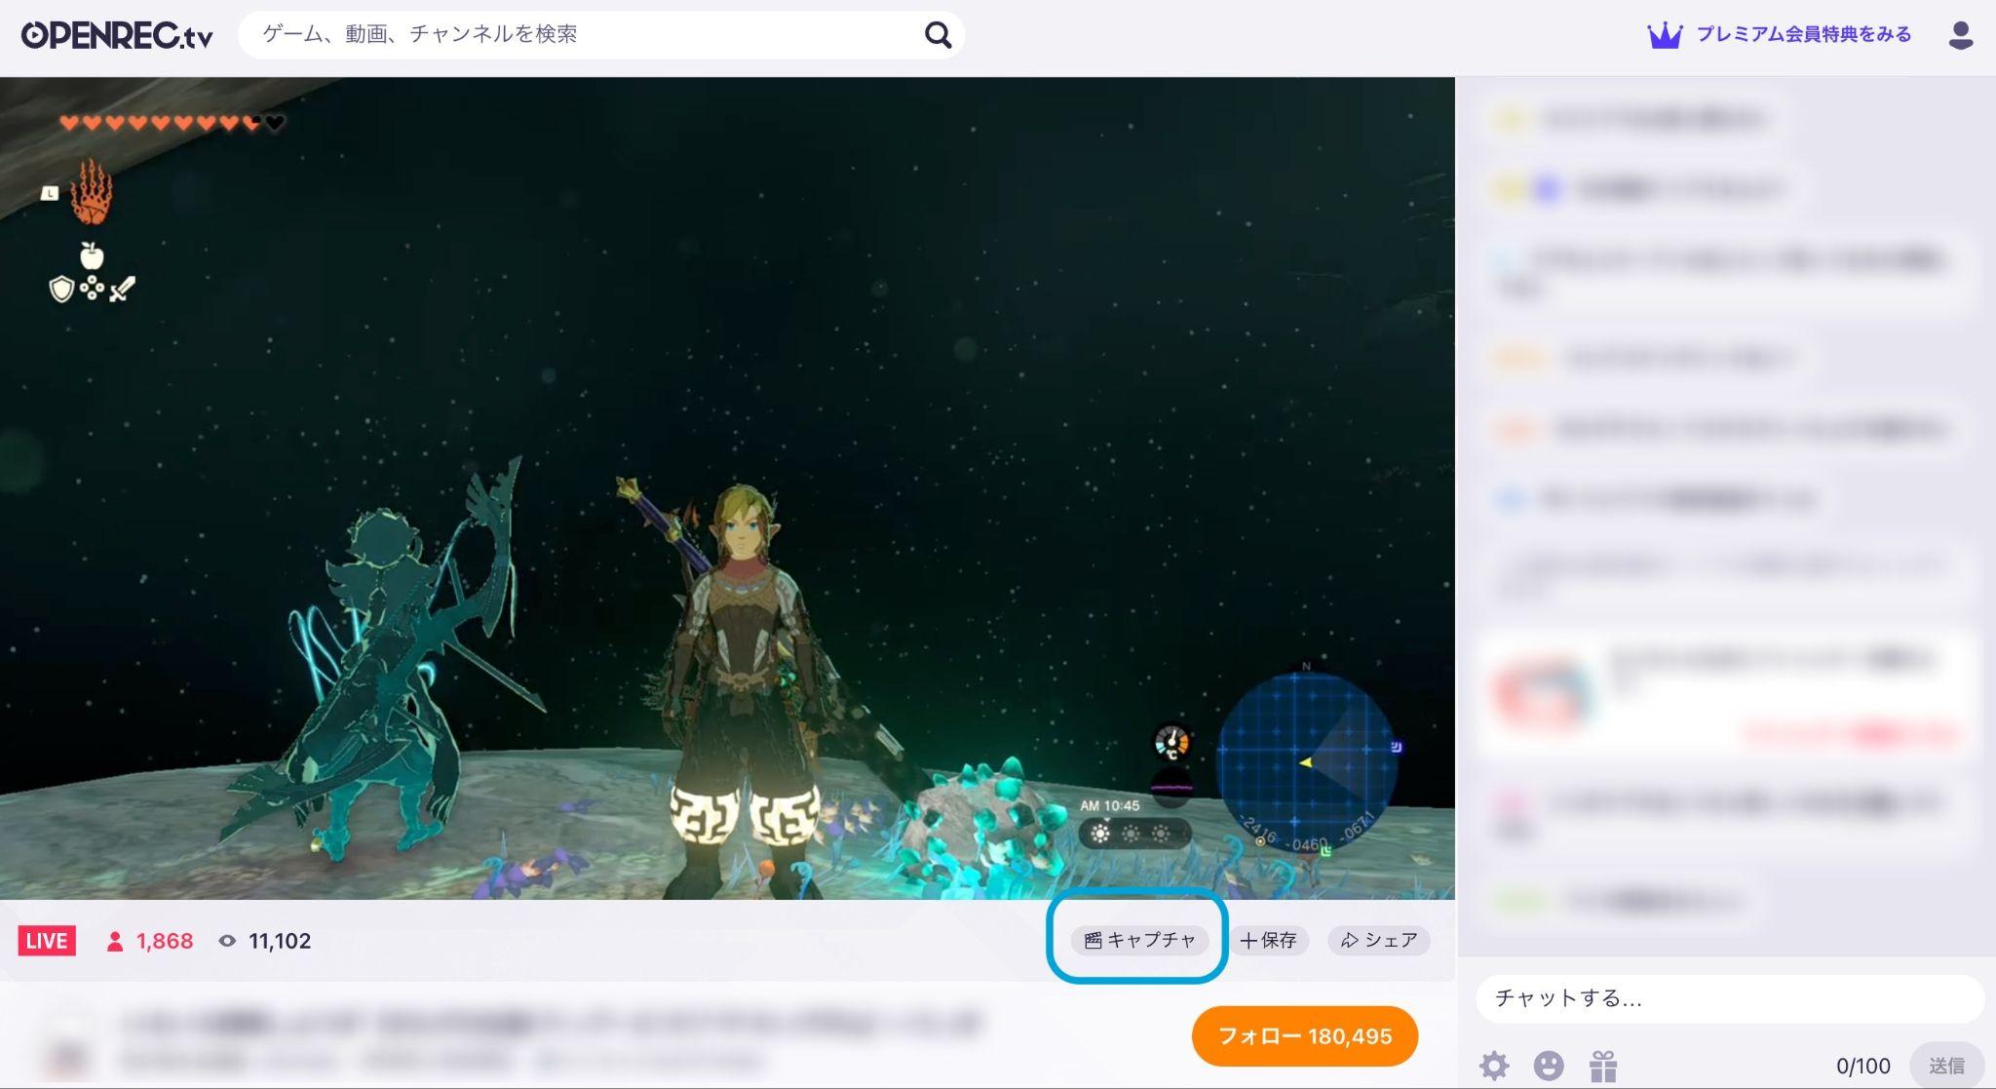The image size is (1996, 1089).
Task: Click the eye icon beside 11,102
Action: pyautogui.click(x=227, y=941)
